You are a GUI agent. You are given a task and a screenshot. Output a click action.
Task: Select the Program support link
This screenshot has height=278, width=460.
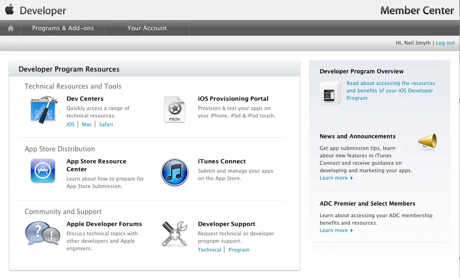pyautogui.click(x=239, y=250)
